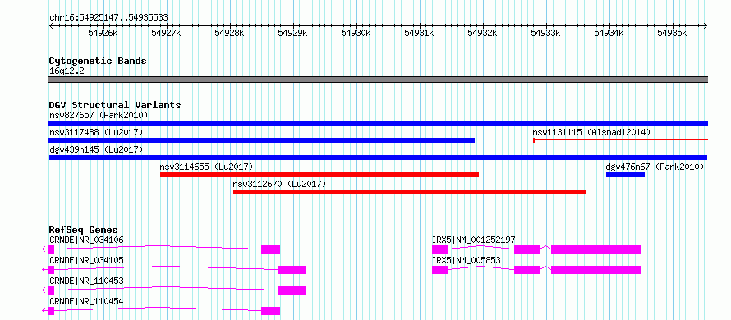Viewport: 731px width, 320px height.
Task: Click the 54926k ruler tick label
Action: pyautogui.click(x=103, y=34)
